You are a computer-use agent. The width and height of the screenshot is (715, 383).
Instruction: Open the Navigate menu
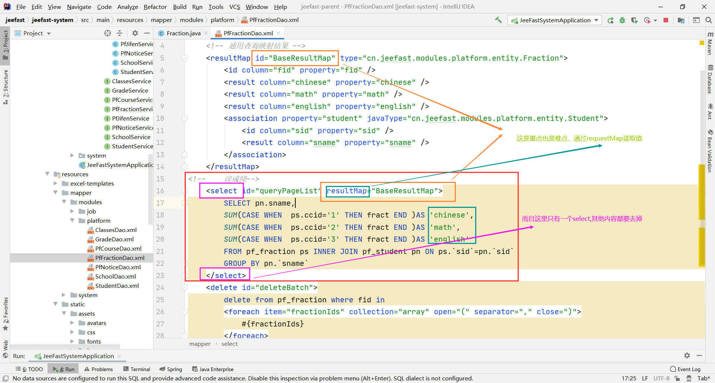79,7
